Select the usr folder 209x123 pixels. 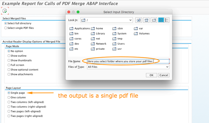coord(117,49)
